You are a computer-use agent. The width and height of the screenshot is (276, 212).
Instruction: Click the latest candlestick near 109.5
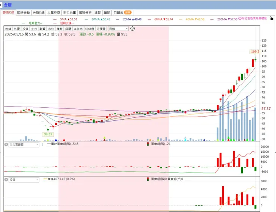coord(255,60)
